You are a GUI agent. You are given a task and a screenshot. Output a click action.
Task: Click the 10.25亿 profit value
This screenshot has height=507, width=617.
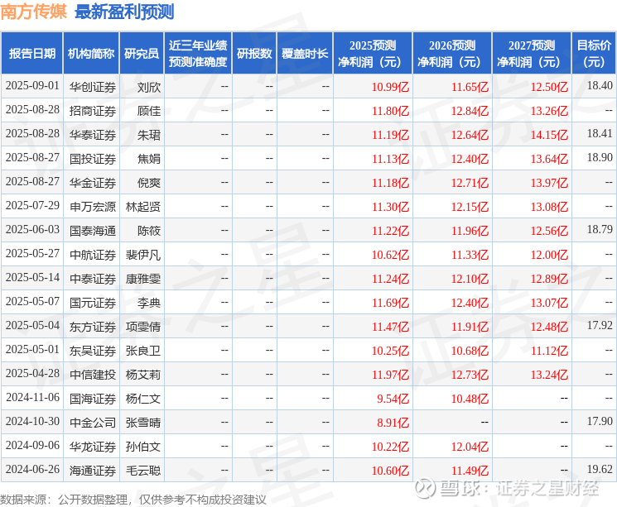[x=390, y=351]
